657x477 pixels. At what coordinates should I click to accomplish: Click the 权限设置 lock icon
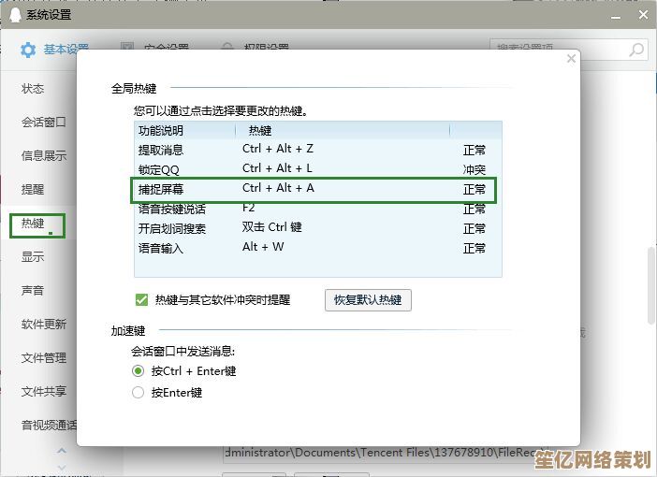click(227, 50)
